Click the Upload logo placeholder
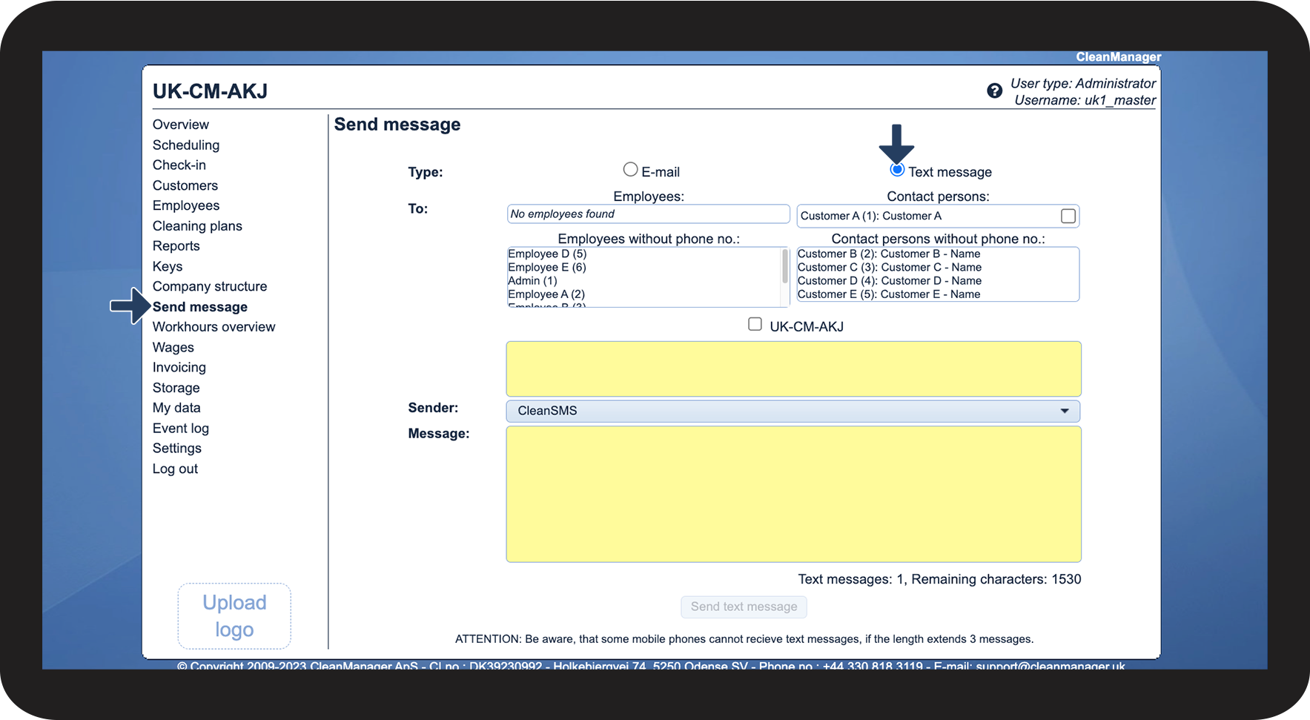Screen dimensions: 1310x720 (234, 615)
